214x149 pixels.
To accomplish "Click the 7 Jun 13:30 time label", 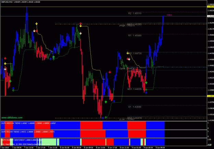I will [x=29, y=148].
